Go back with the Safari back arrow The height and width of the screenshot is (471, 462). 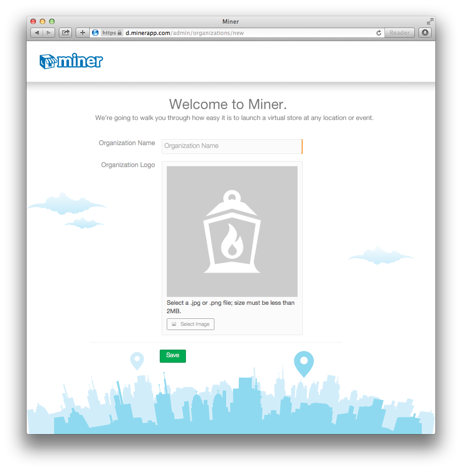37,33
